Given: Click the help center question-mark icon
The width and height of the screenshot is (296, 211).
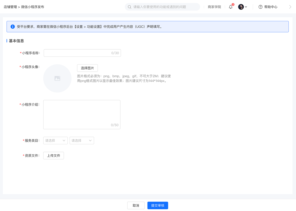Looking at the screenshot, I should coord(261,7).
